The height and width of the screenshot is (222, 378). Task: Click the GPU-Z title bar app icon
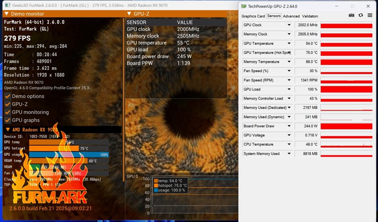[x=244, y=6]
